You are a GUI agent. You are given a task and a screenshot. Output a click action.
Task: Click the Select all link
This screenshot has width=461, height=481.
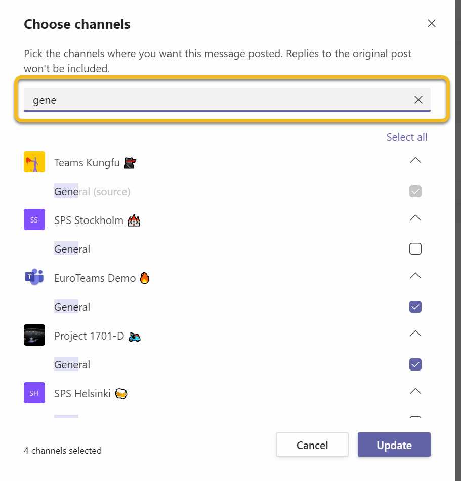[407, 137]
